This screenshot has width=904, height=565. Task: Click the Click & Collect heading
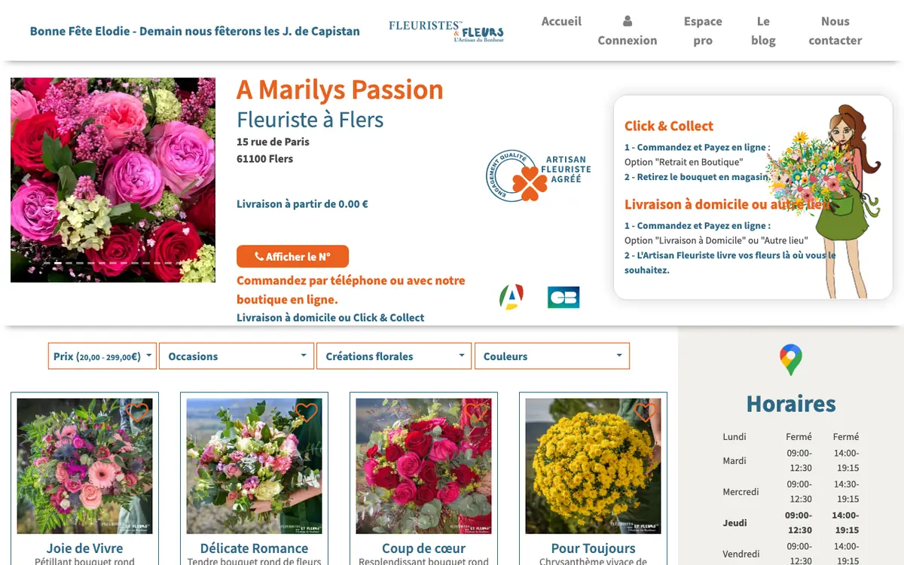[x=669, y=126]
